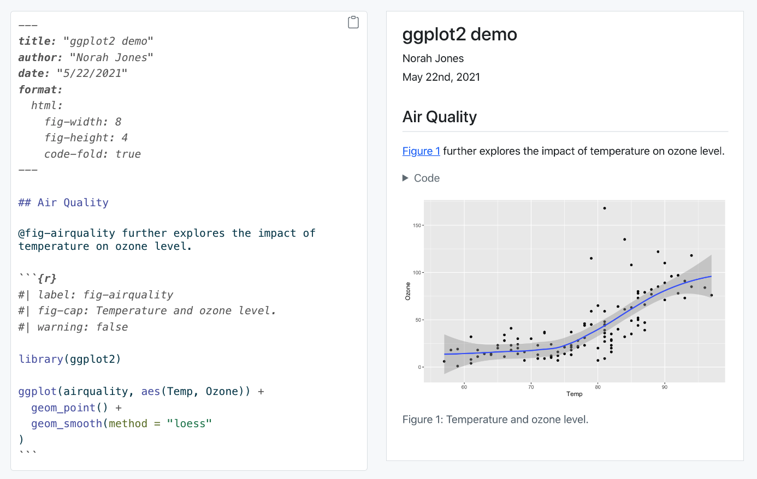Open the Figure 1 cross-reference link
Viewport: 757px width, 479px height.
[x=421, y=151]
